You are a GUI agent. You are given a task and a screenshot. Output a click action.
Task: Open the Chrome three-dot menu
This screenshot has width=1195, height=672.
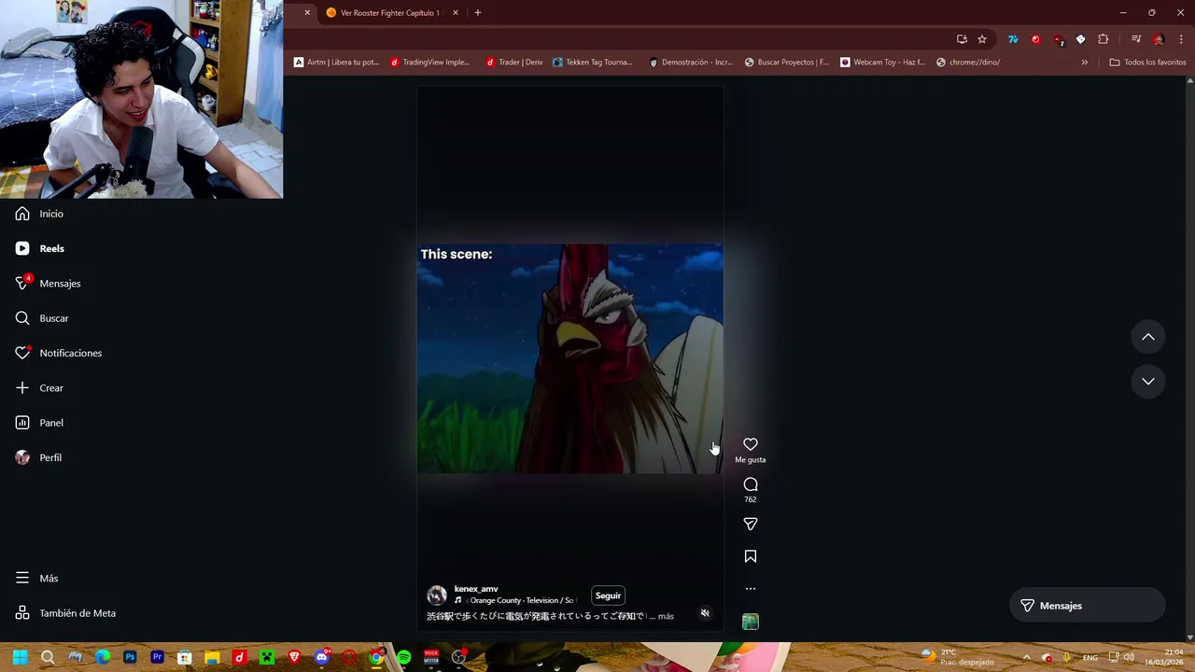(1181, 39)
